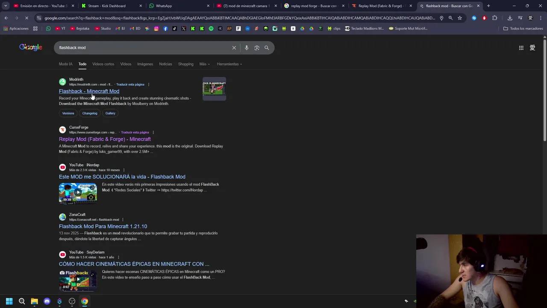This screenshot has height=308, width=547.
Task: Open Chrome extensions puzzle icon
Action: (x=495, y=18)
